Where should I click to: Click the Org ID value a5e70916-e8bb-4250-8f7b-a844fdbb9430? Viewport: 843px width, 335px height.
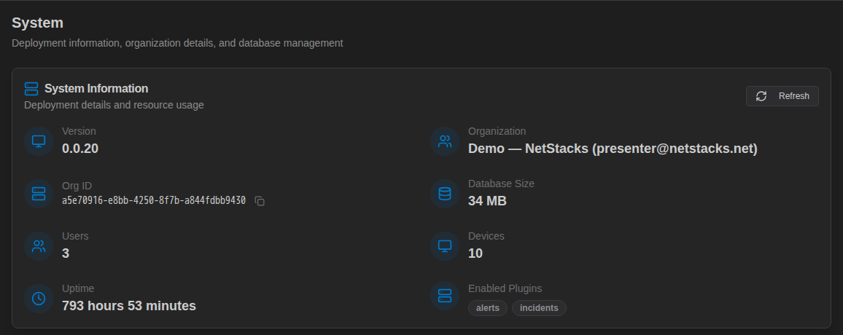(154, 200)
